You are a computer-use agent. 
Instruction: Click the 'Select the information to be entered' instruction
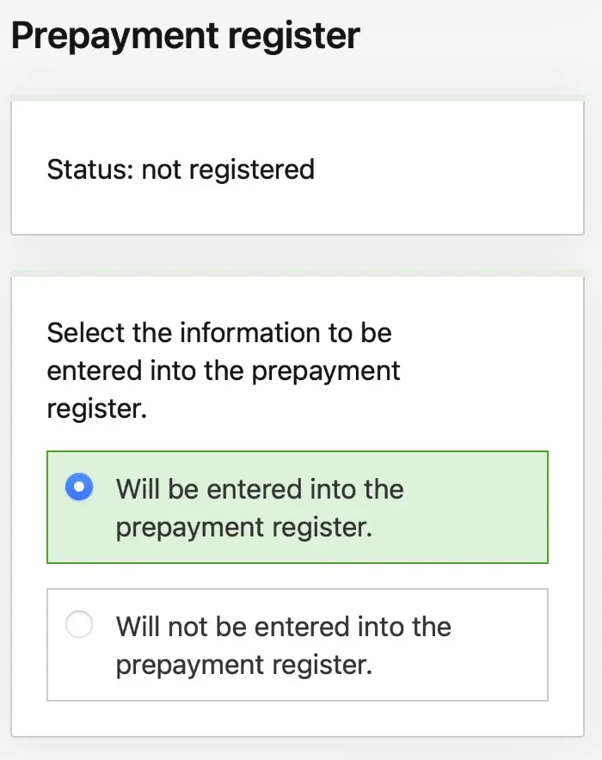[224, 371]
